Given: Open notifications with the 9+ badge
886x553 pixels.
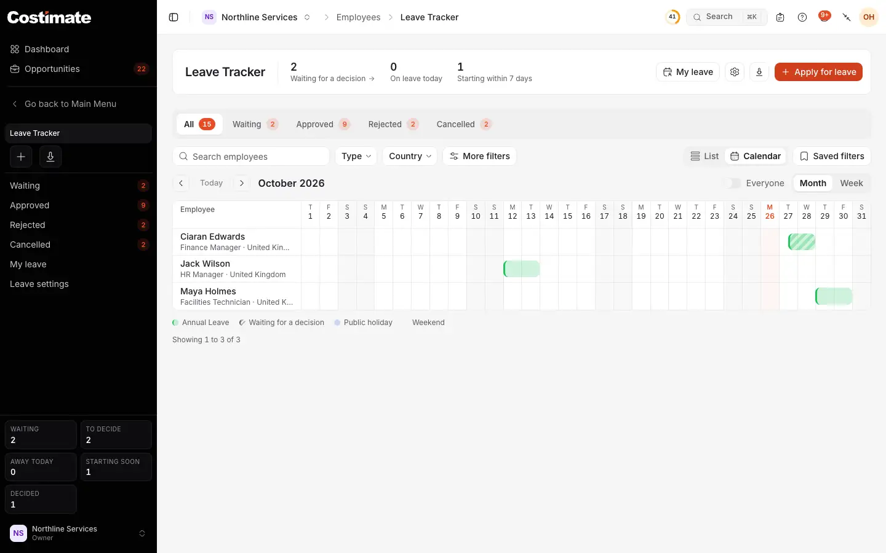Looking at the screenshot, I should 824,17.
